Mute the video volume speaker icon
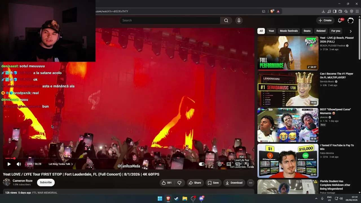Viewport: 361px width, 203px height. tap(19, 164)
